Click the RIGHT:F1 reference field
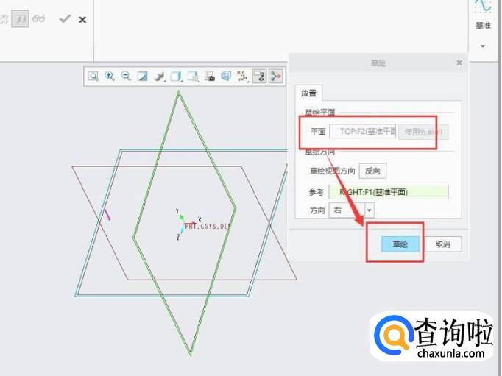 [x=389, y=192]
